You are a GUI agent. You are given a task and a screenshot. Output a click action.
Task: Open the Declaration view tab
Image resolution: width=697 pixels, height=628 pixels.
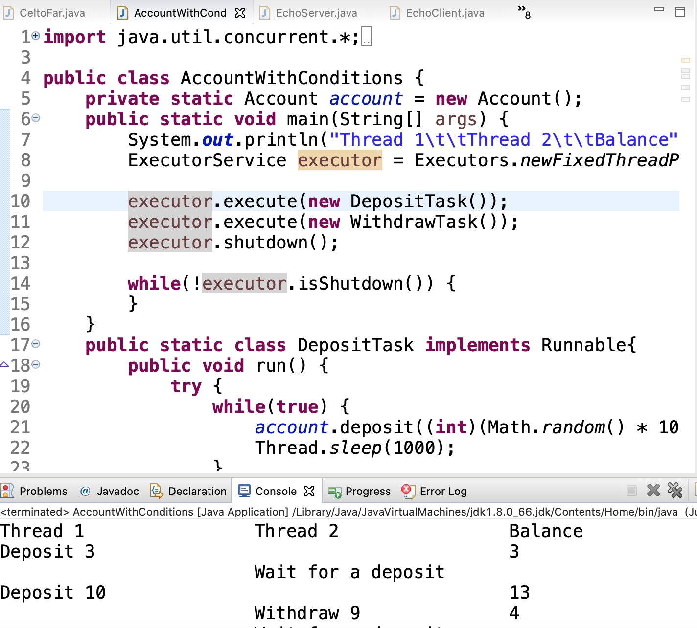188,491
